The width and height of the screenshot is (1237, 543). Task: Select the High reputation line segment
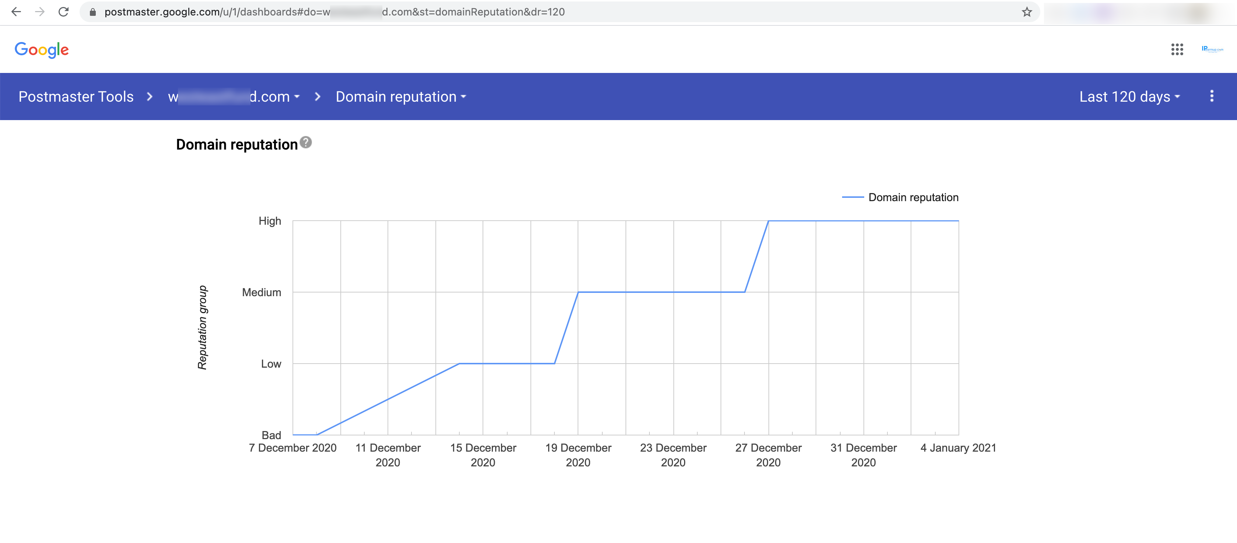click(x=863, y=221)
